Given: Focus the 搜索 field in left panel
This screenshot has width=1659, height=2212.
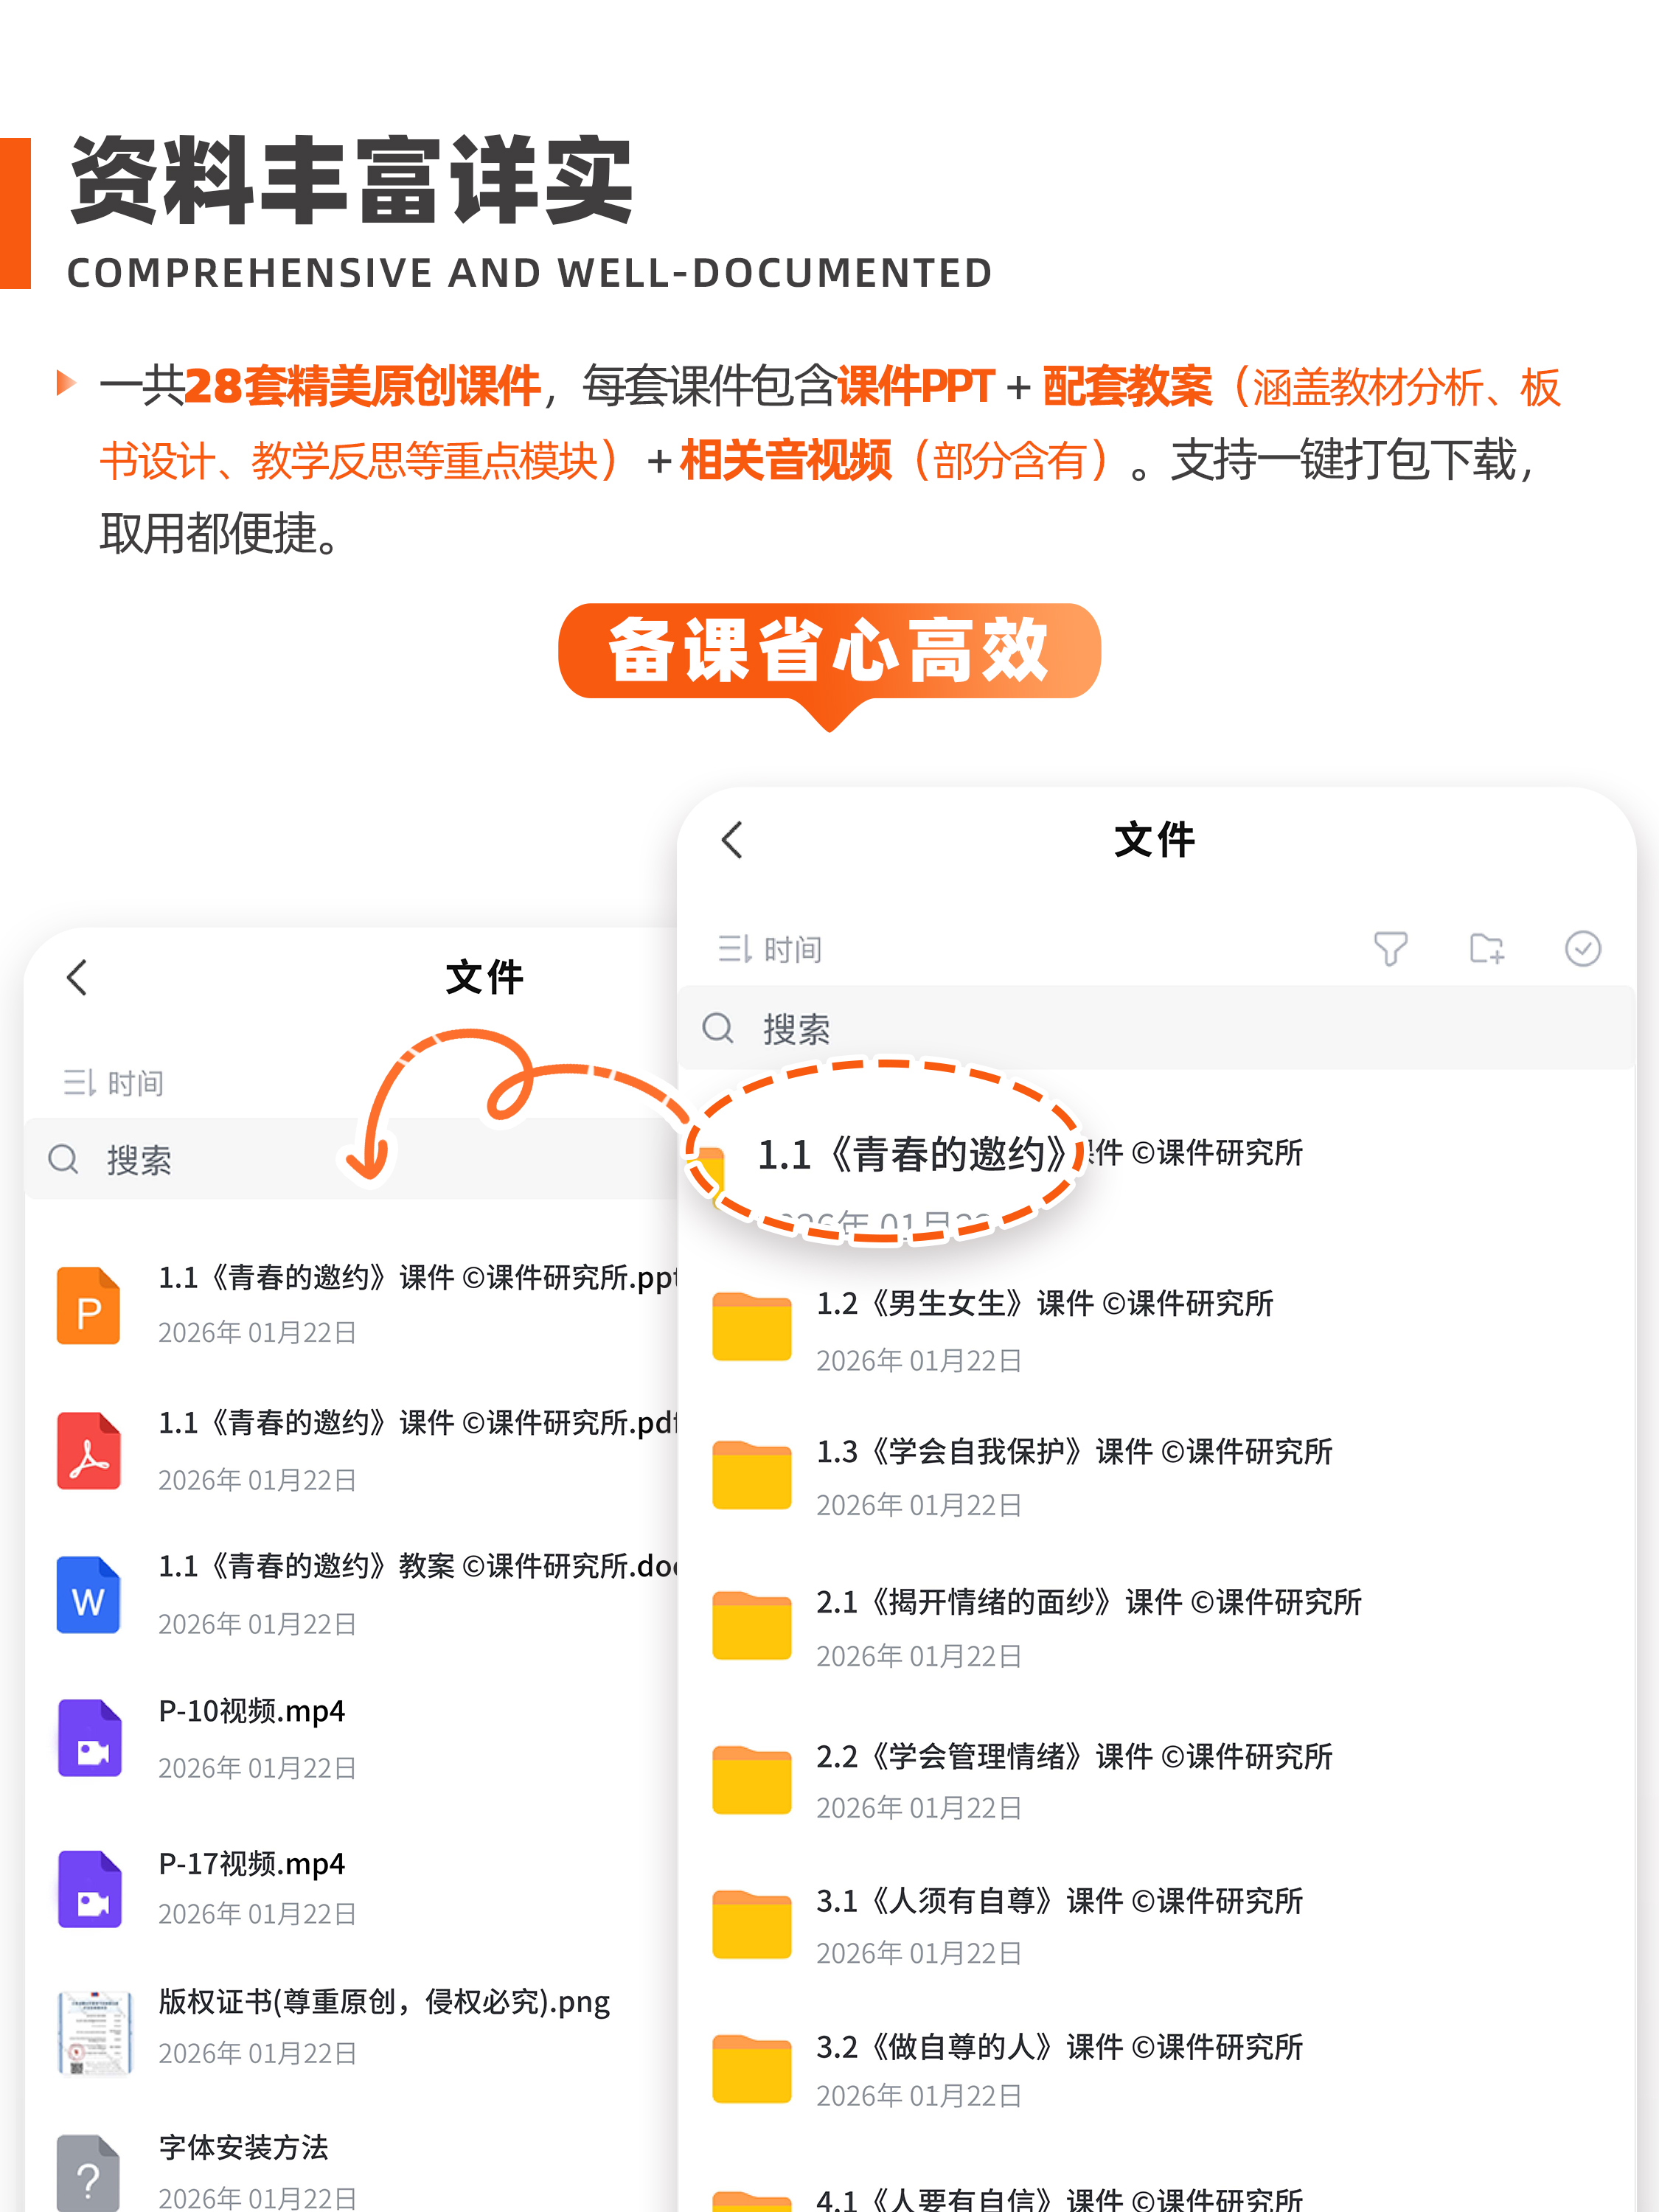Looking at the screenshot, I should click(352, 1159).
